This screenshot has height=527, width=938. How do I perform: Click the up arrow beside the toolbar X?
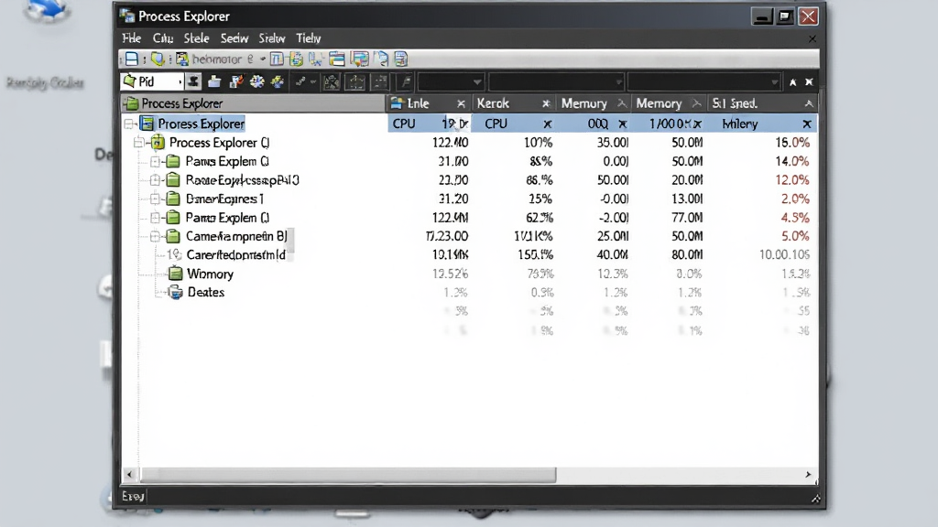(x=792, y=81)
